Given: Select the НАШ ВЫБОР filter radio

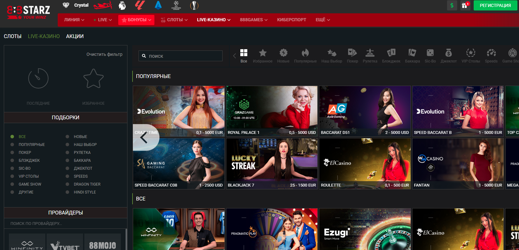Looking at the screenshot, I should [68, 145].
